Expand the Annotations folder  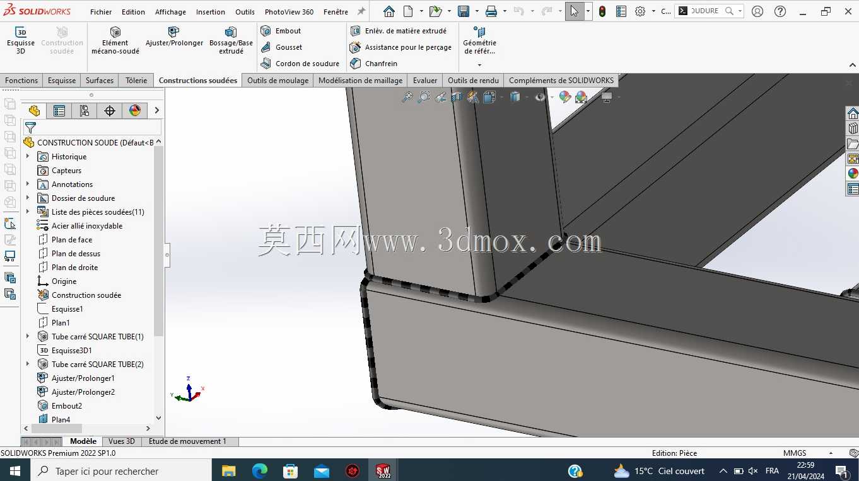point(28,184)
